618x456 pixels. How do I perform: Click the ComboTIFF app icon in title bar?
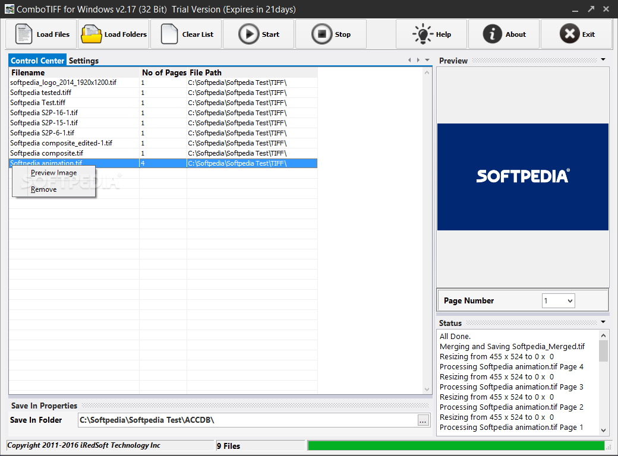click(x=10, y=9)
